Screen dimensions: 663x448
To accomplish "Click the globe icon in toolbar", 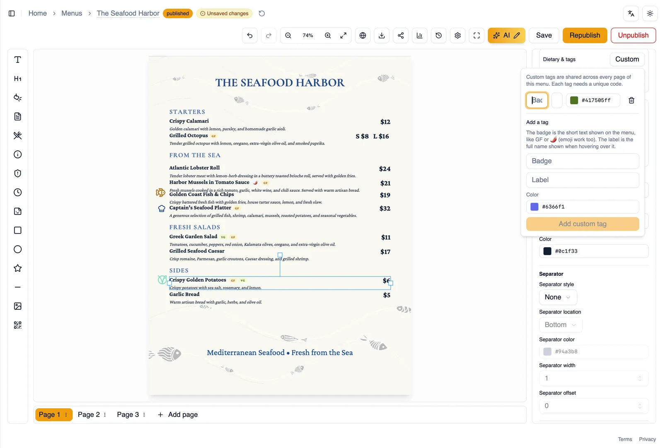I will [363, 36].
